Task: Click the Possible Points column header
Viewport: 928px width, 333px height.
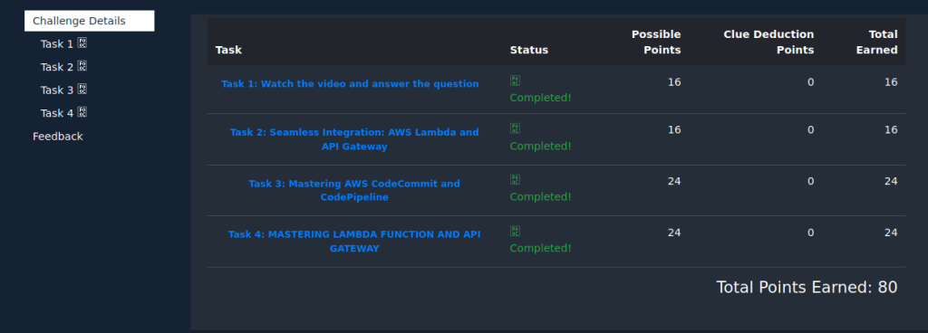Action: (656, 42)
